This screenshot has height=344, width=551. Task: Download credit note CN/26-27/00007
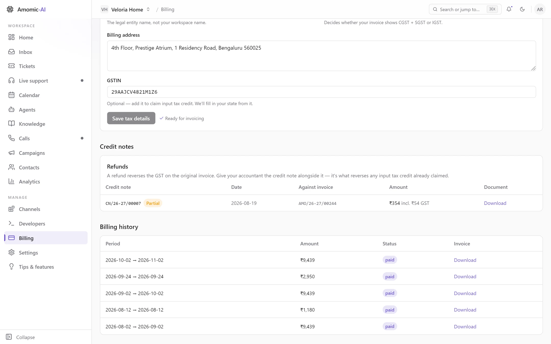495,203
